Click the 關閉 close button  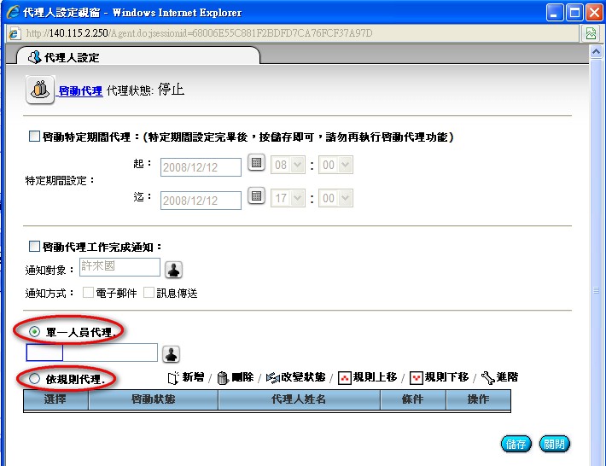pos(555,444)
